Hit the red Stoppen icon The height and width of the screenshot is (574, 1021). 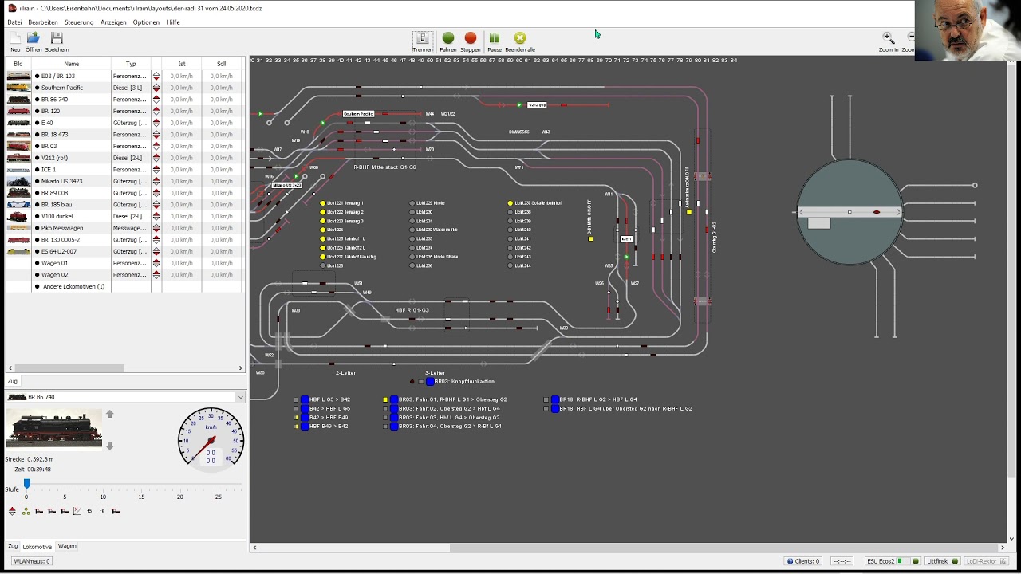471,38
